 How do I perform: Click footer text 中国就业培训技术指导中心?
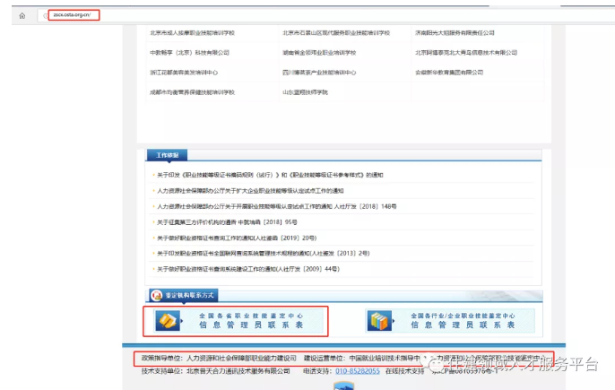(387, 358)
